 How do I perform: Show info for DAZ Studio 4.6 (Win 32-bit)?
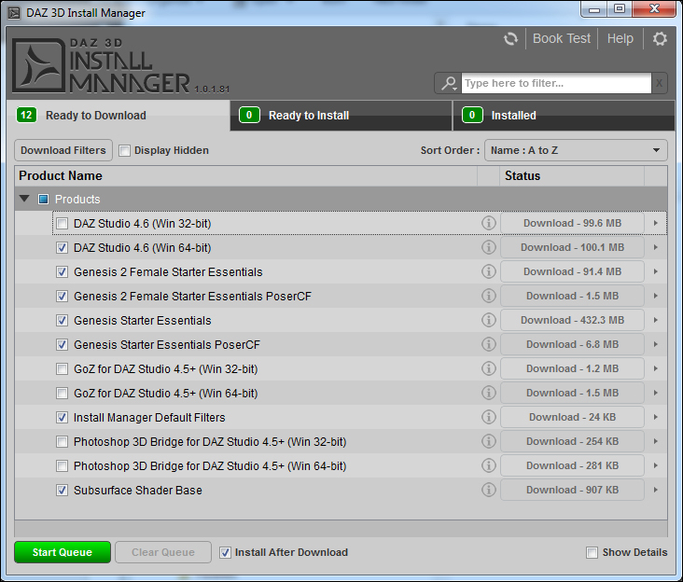(x=488, y=223)
